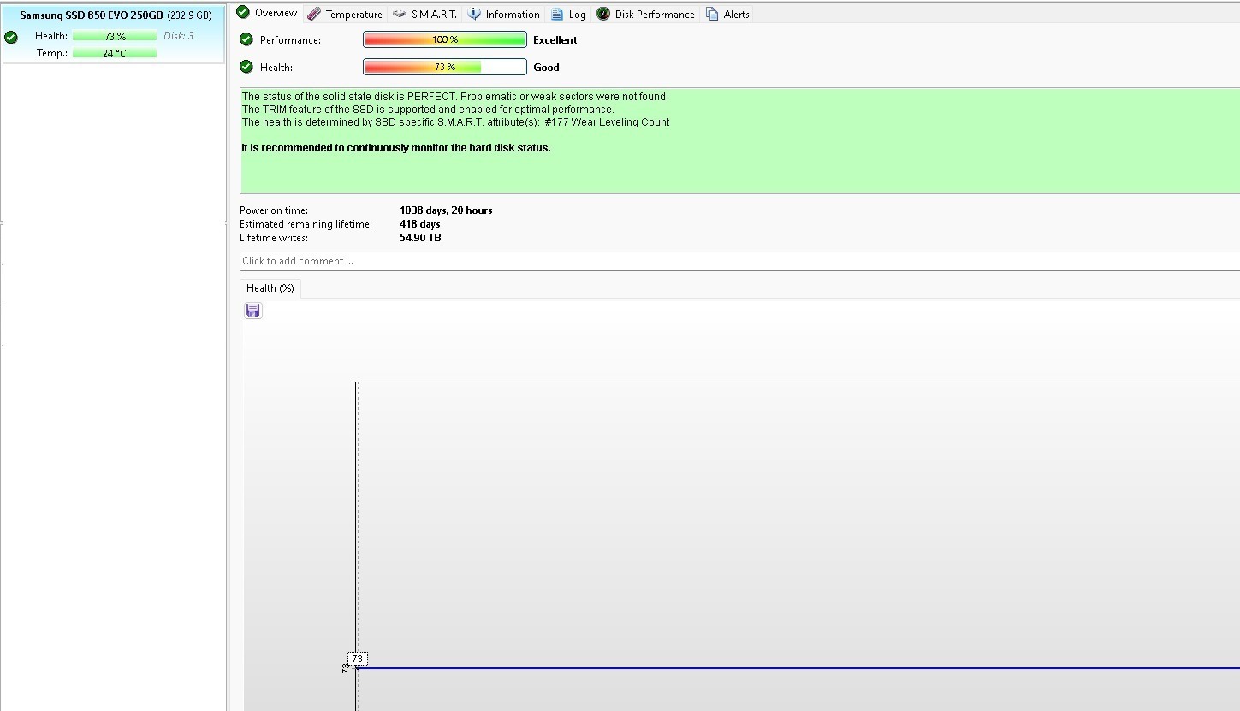This screenshot has height=711, width=1240.
Task: Click the green checkmark beside Health label
Action: [x=246, y=67]
